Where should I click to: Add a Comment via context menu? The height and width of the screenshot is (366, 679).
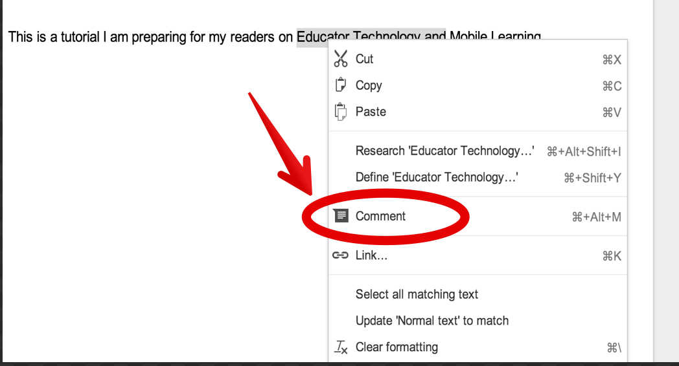coord(478,216)
